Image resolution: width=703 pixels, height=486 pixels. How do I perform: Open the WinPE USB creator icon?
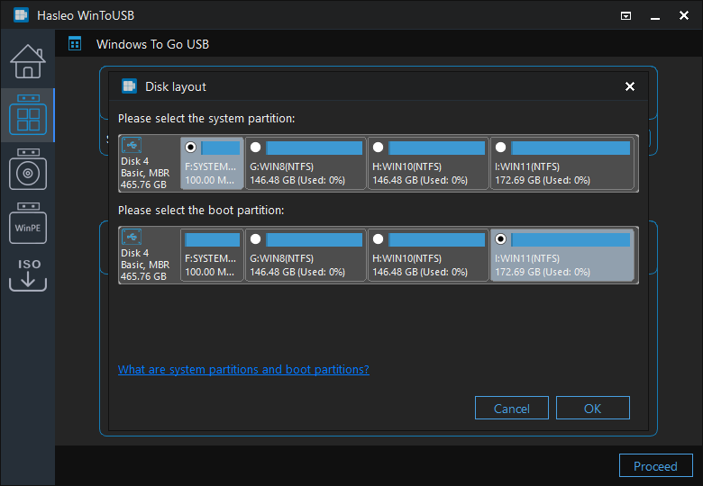coord(28,223)
